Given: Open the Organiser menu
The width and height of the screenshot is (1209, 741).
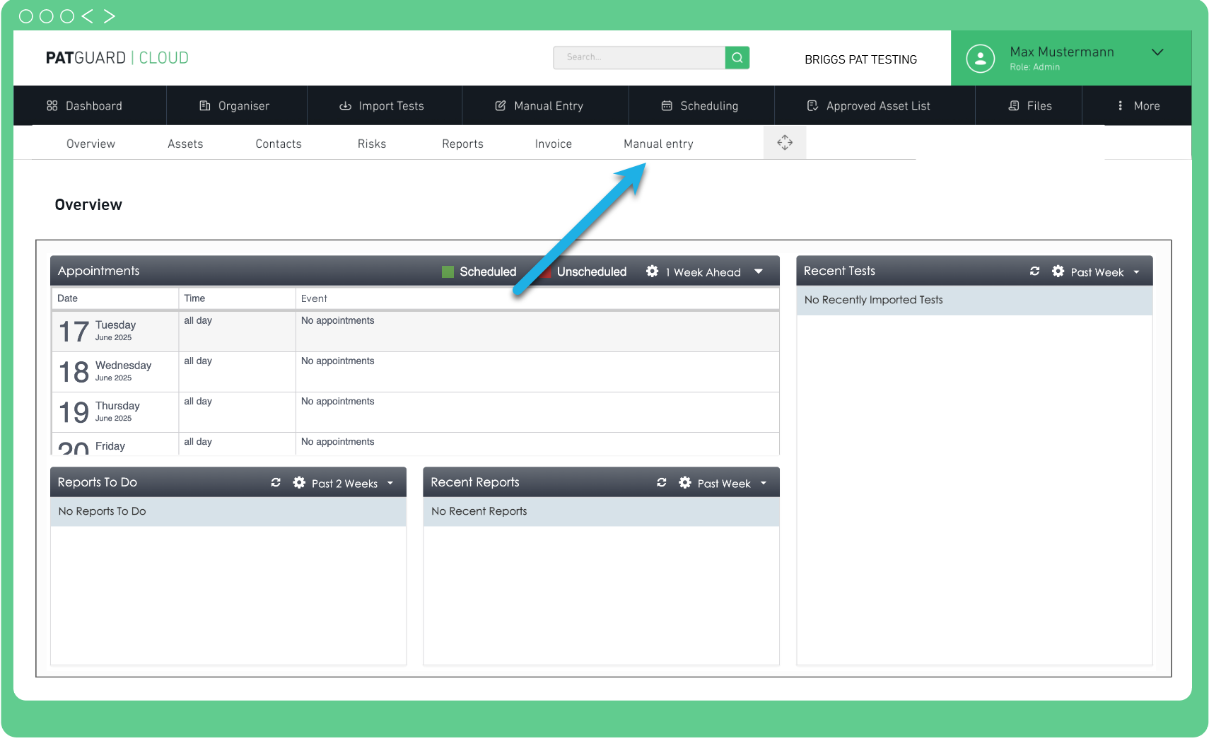Looking at the screenshot, I should tap(237, 105).
